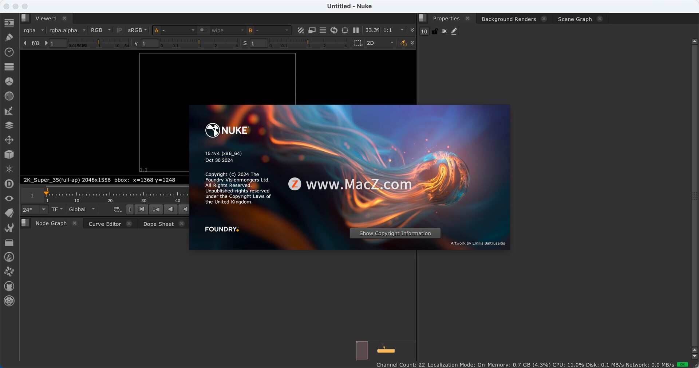Open the Deep nodes D icon

[x=9, y=184]
